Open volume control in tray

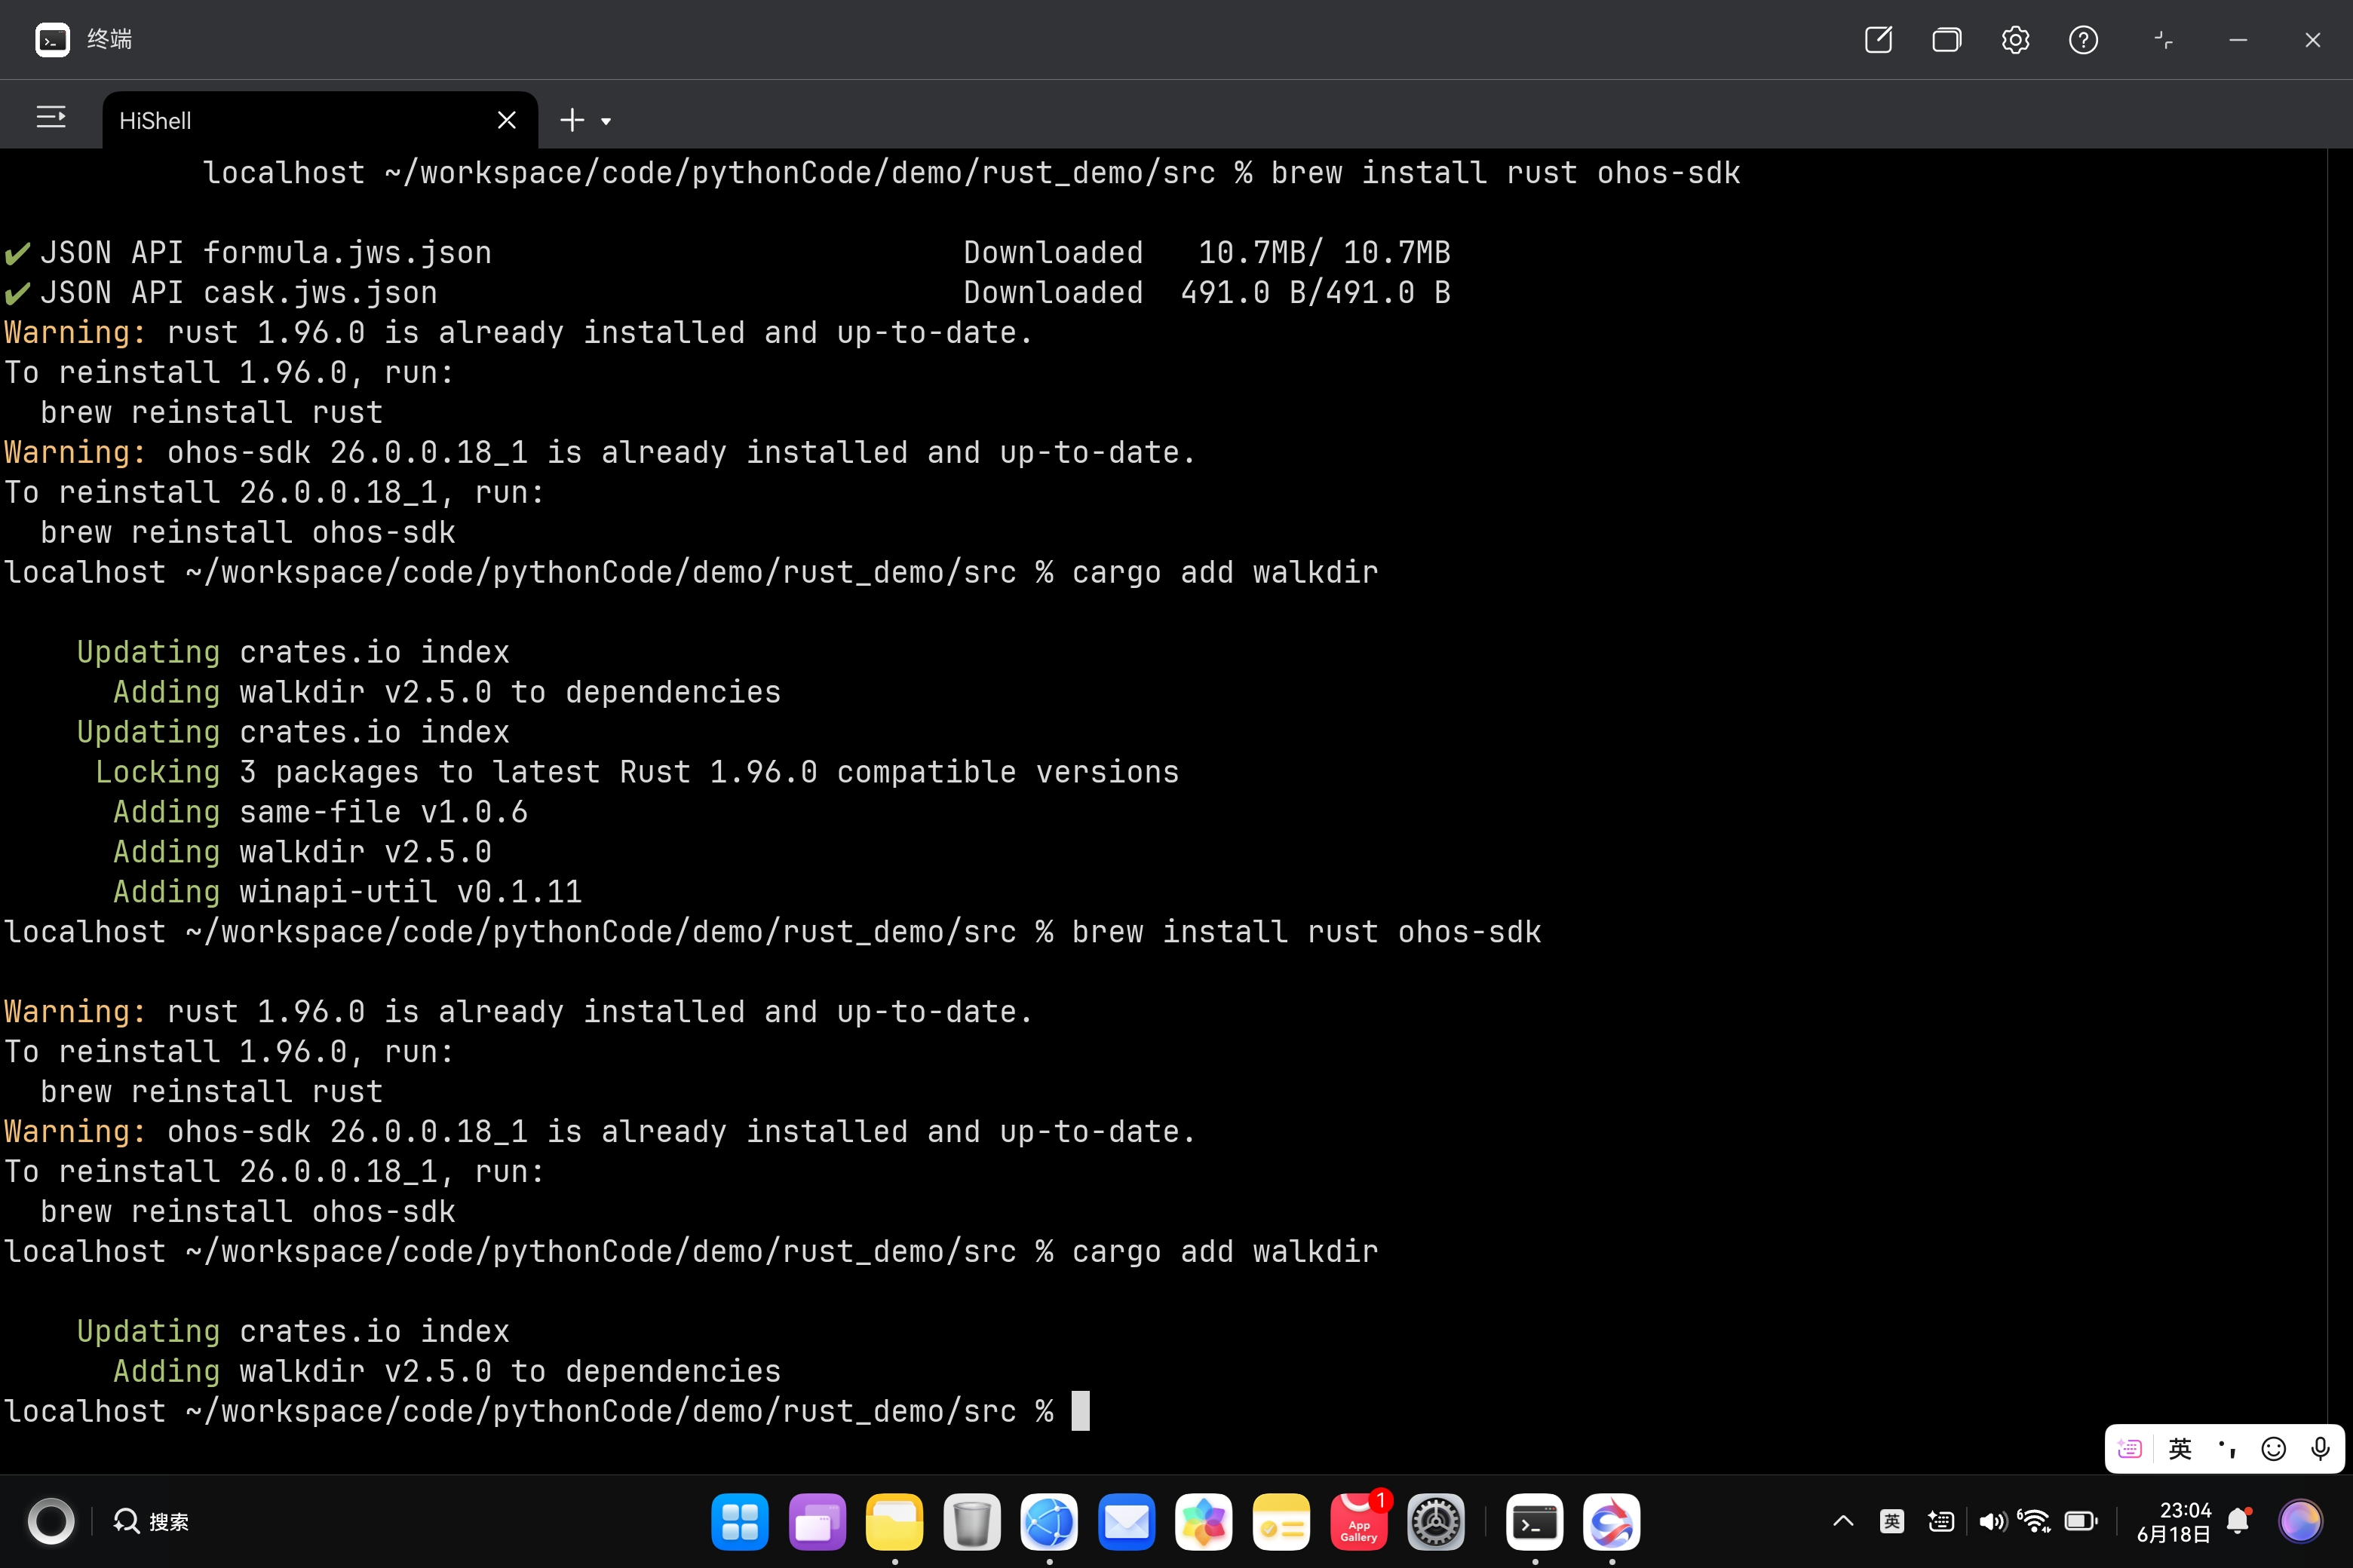tap(1992, 1521)
